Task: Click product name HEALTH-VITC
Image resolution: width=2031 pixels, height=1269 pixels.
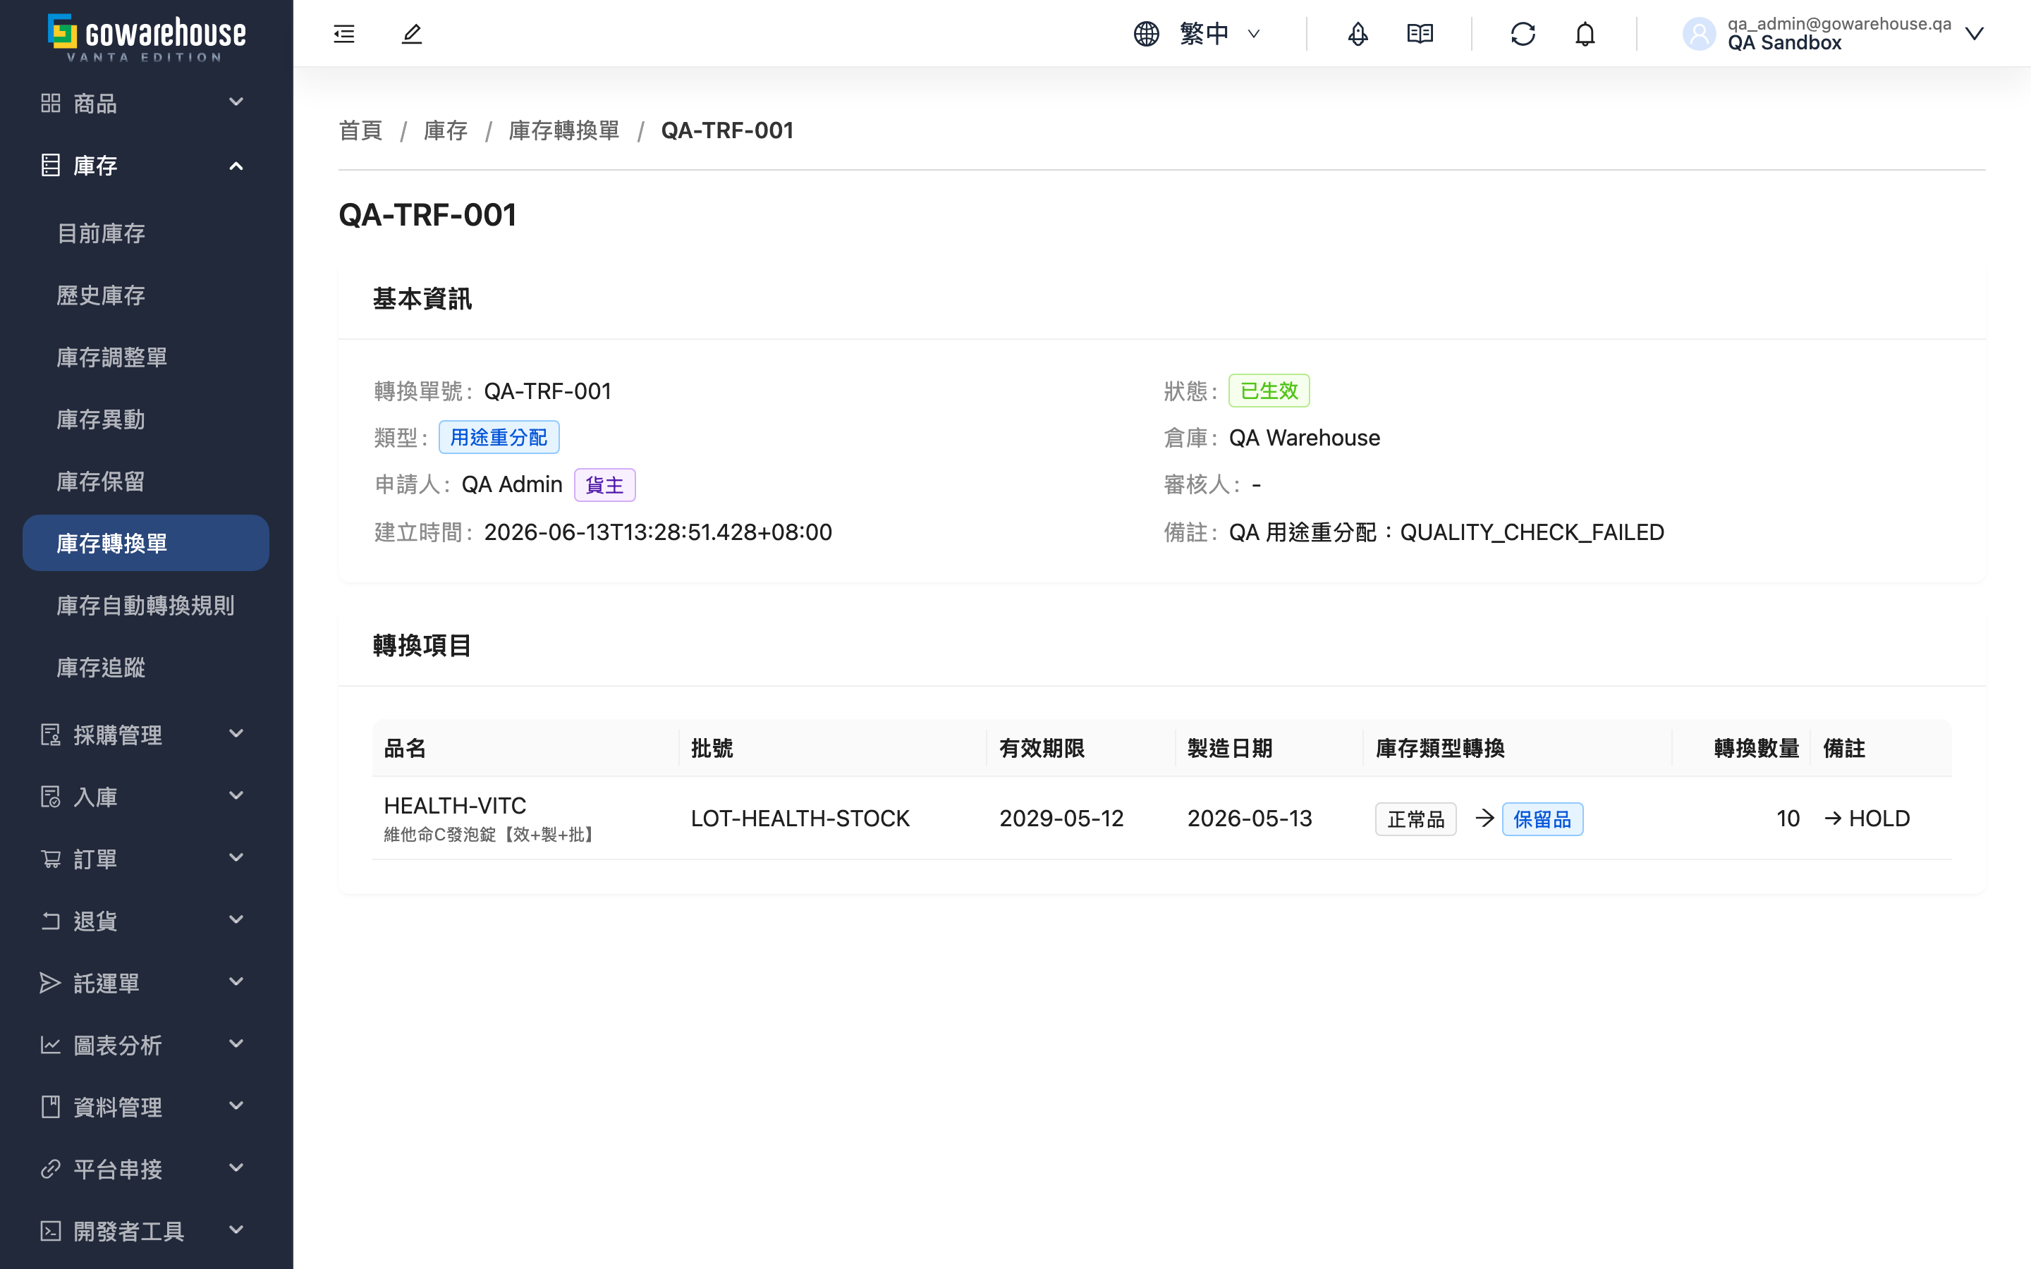Action: tap(455, 806)
